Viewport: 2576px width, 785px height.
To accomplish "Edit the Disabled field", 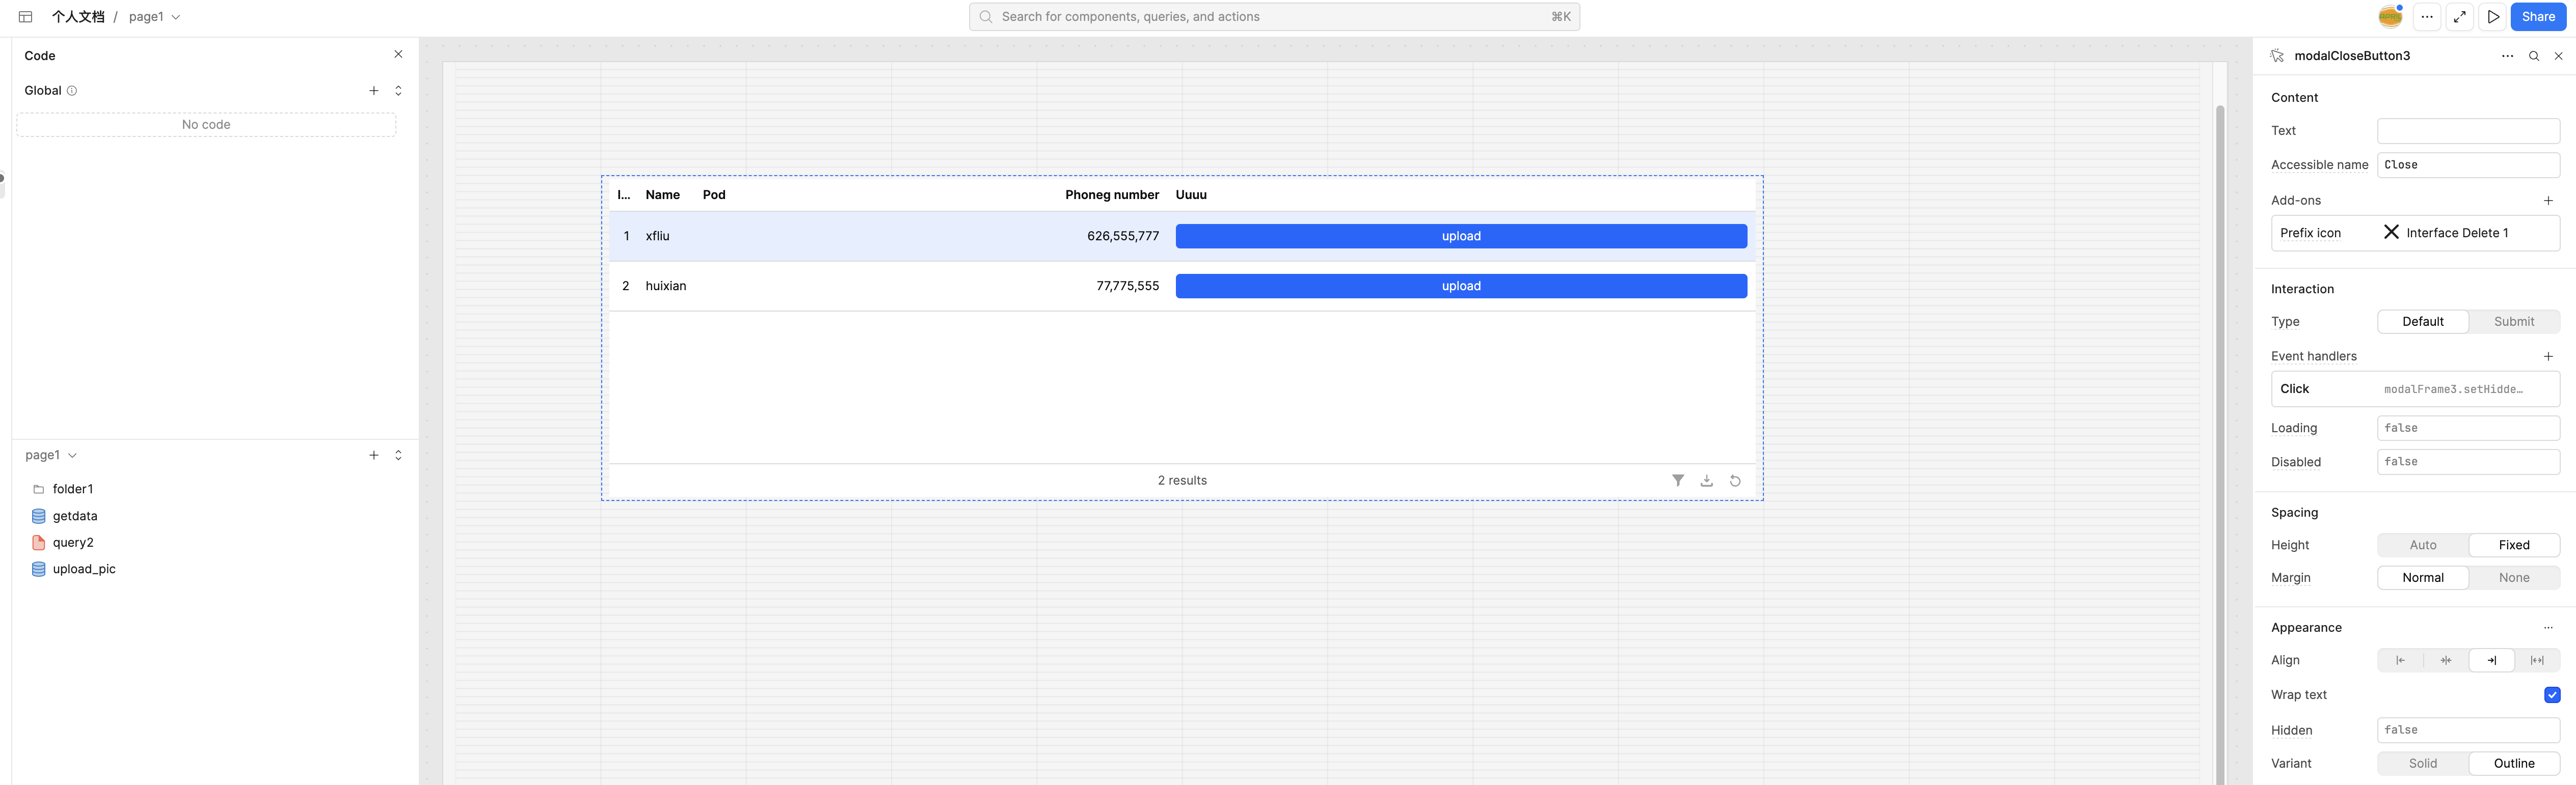I will point(2468,462).
